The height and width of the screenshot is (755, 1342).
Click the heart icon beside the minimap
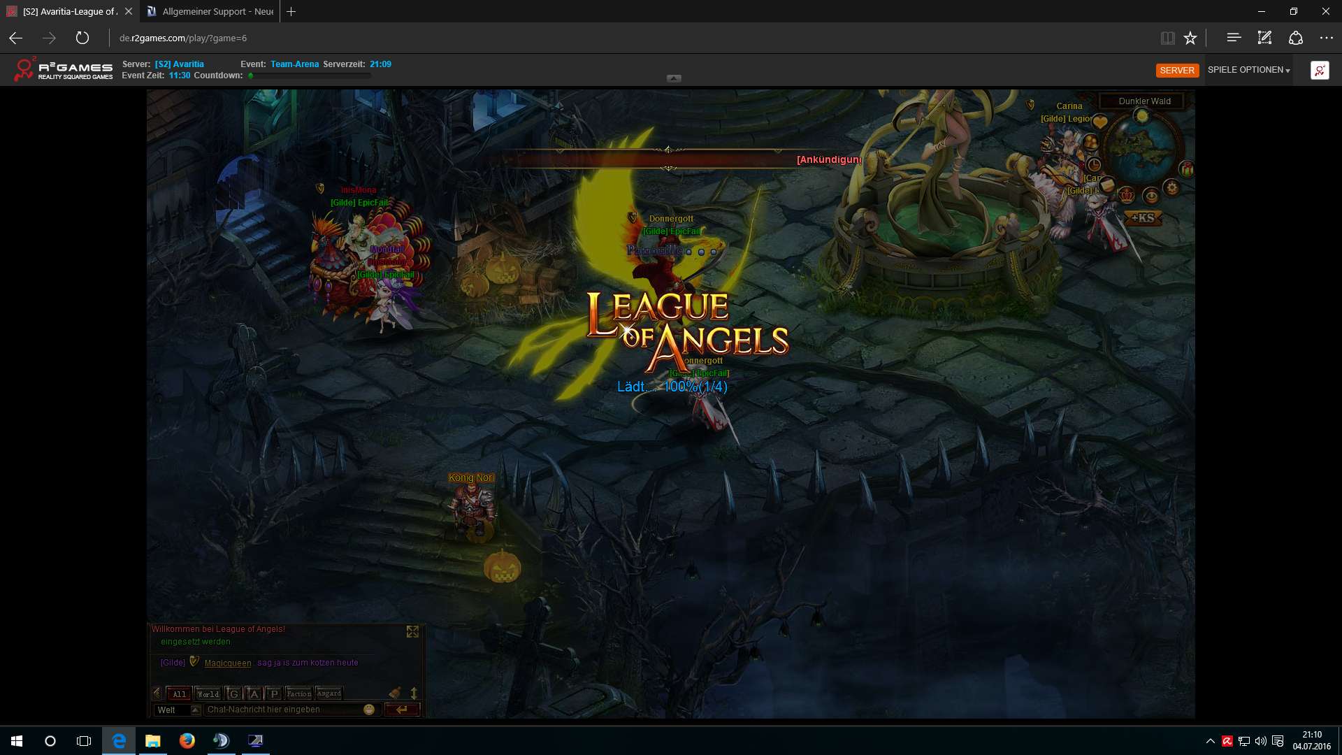point(1100,123)
